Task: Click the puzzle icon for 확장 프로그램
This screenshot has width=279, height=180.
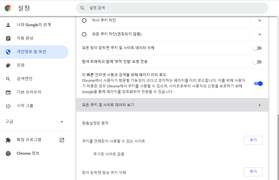Action: 8,140
